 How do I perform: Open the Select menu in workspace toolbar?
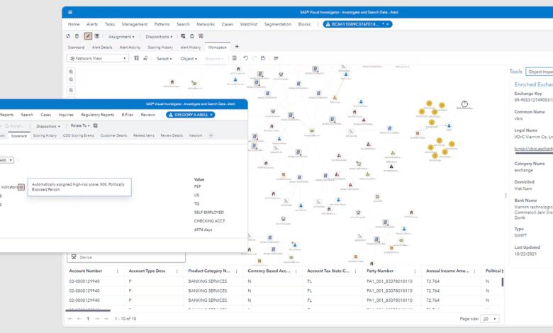coord(164,59)
